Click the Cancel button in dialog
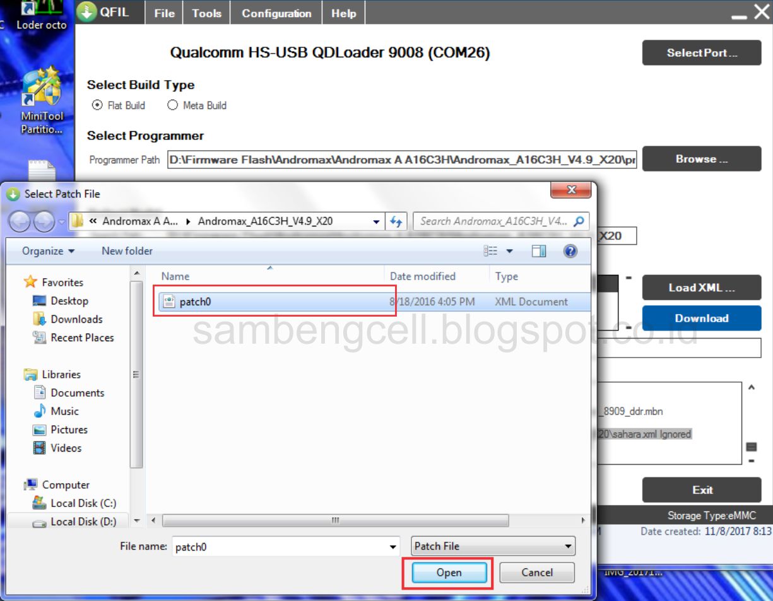The height and width of the screenshot is (601, 773). point(537,573)
